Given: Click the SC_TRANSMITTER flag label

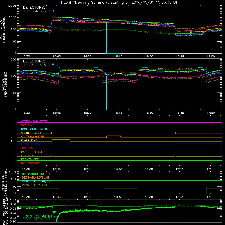Looking at the screenshot, I should pyautogui.click(x=33, y=136).
